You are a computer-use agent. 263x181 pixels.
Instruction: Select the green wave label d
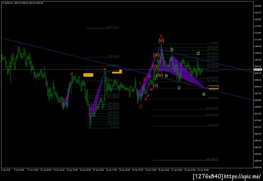click(198, 53)
